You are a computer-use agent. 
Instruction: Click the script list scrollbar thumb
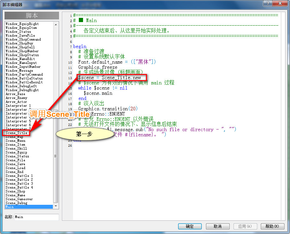(x=56, y=156)
